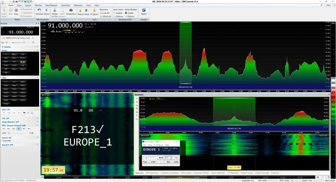This screenshot has width=336, height=182.
Task: Open Noise Blanker Options
Action: [x=130, y=16]
